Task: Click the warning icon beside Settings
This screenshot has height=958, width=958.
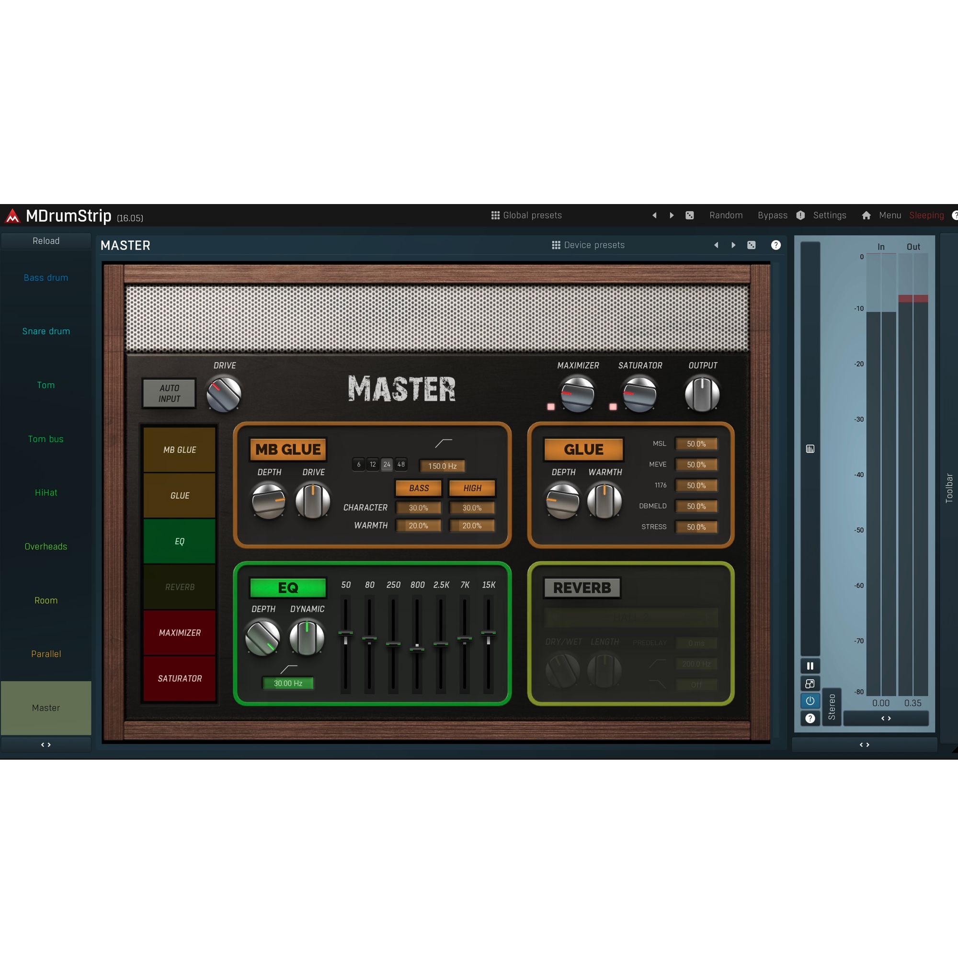Action: (x=800, y=215)
